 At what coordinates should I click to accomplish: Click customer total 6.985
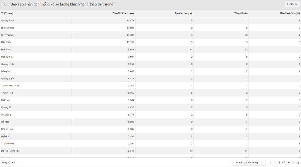pyautogui.click(x=131, y=93)
